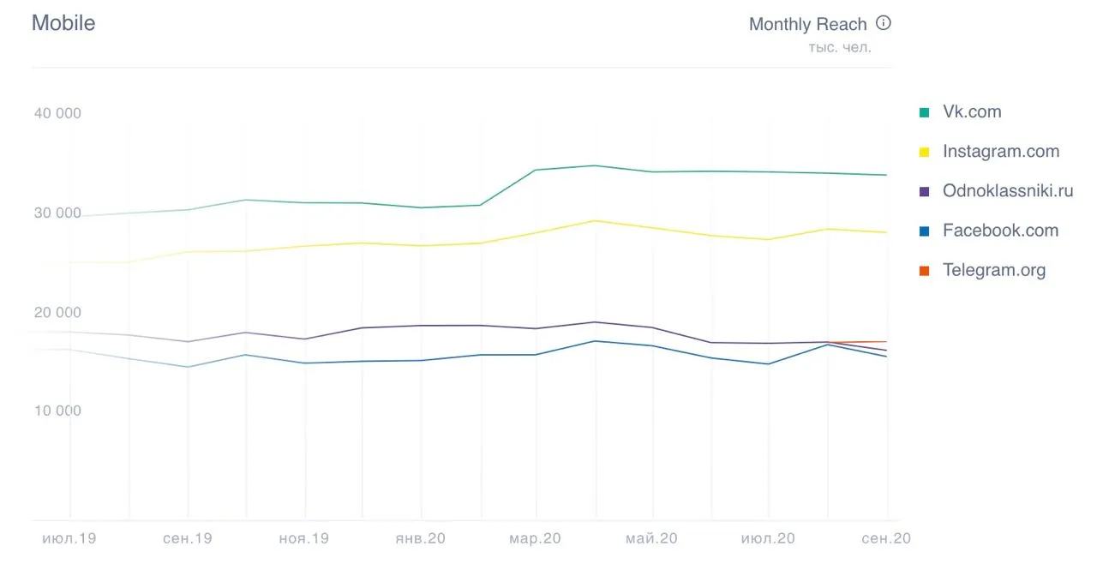
Task: Click the Odnoklassniki.ru purple legend swatch
Action: [924, 191]
